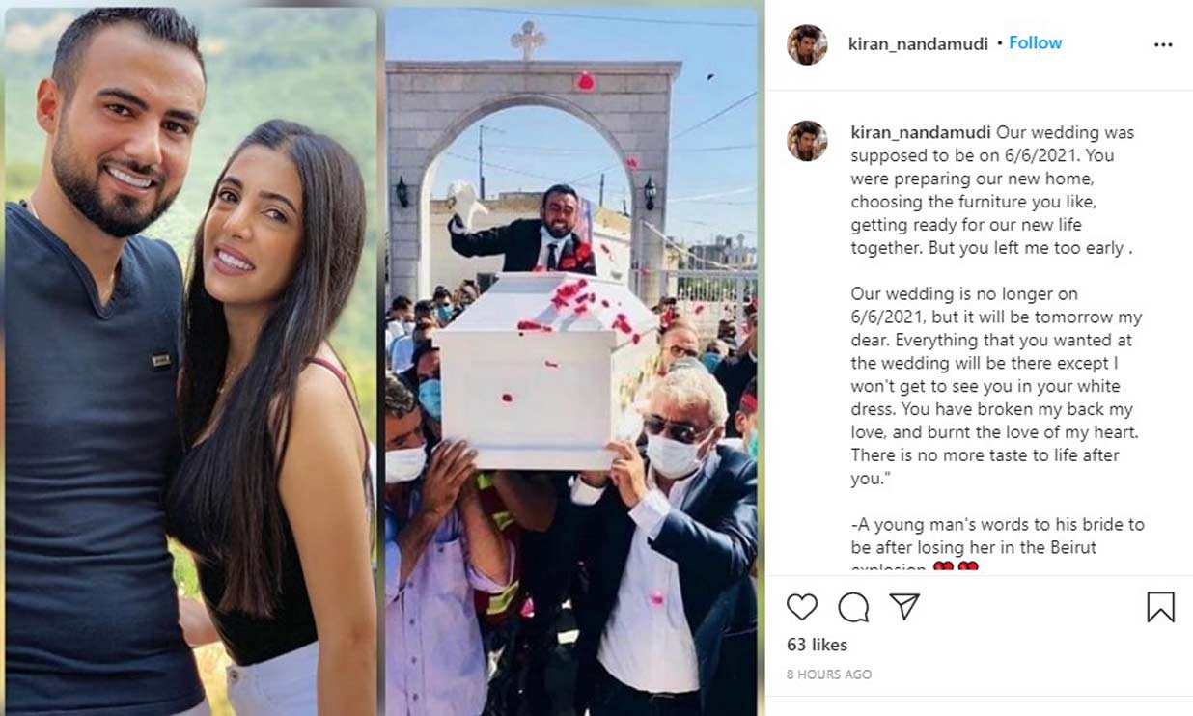Open the three-dot more options menu
This screenshot has height=716, width=1193.
tap(1163, 44)
